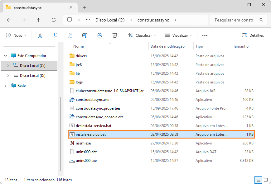Viewport: 271px width, 184px height.
Task: Expand the chevron after Disco Local (C:) breadcrumb
Action: click(x=131, y=20)
